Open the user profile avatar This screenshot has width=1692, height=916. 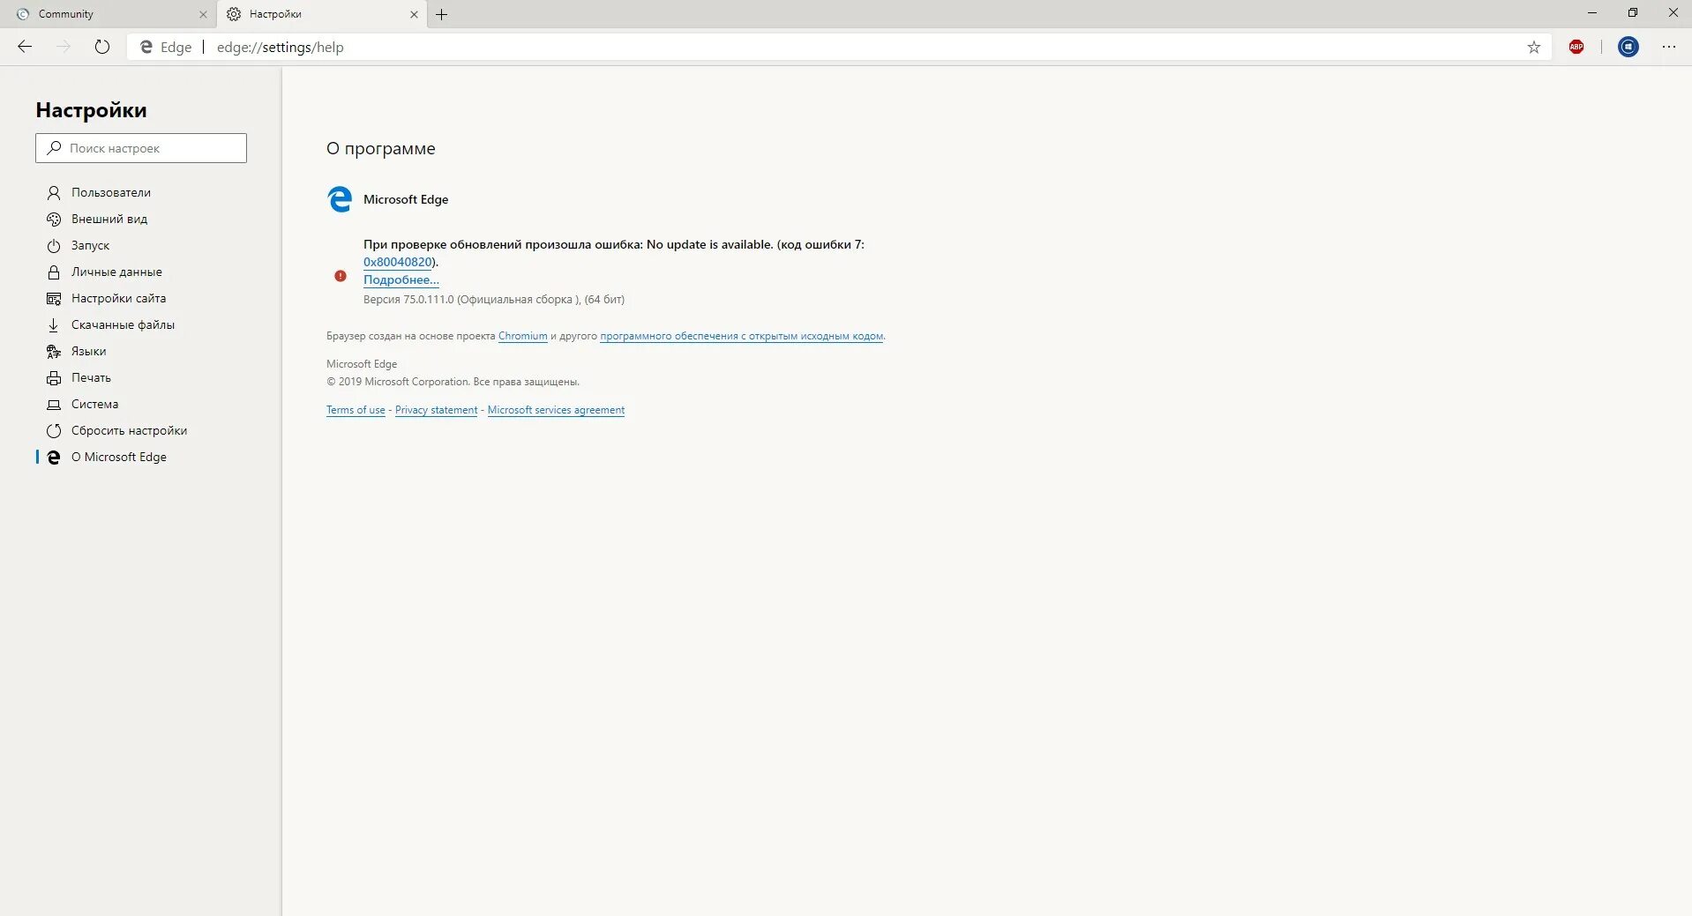pyautogui.click(x=1628, y=47)
